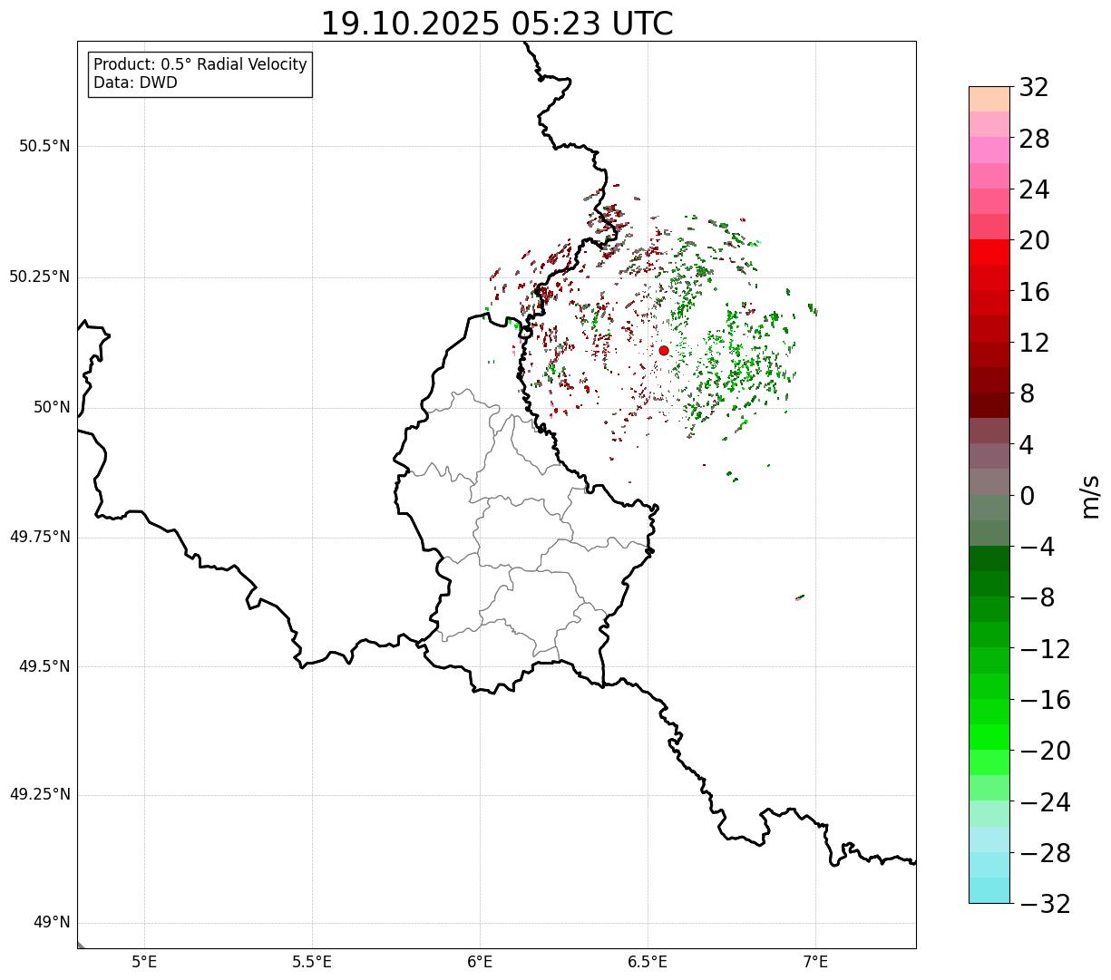Click the 5.5°E longitude axis label
Image resolution: width=1111 pixels, height=980 pixels.
tap(312, 961)
